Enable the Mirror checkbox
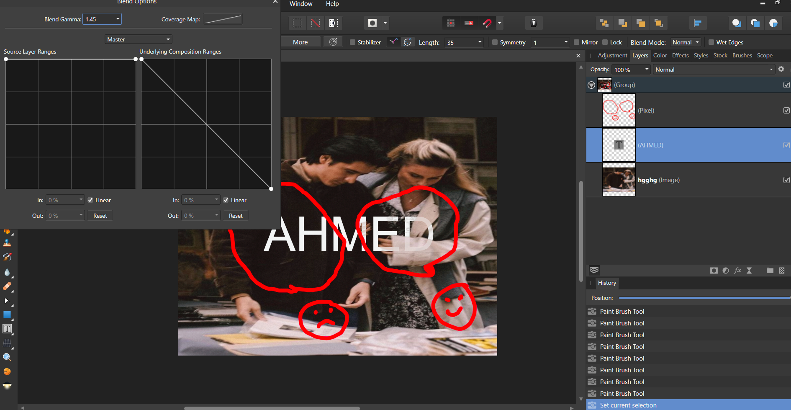Viewport: 791px width, 410px height. pos(576,42)
